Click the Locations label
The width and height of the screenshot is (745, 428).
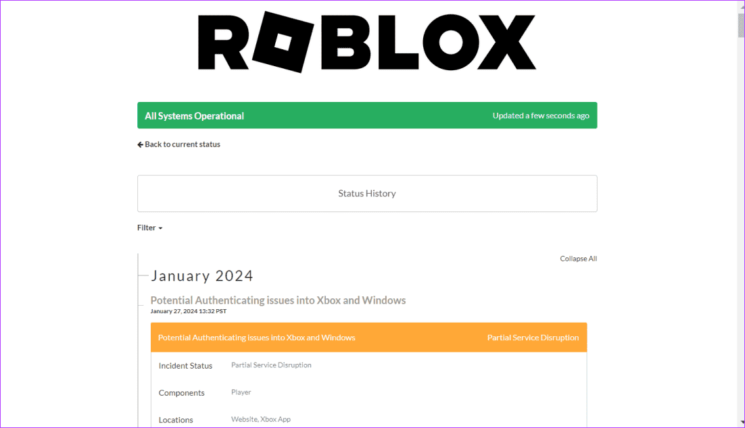tap(176, 420)
